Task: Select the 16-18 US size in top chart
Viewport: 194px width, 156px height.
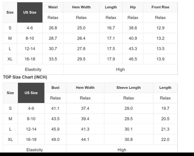Action: [x=31, y=139]
